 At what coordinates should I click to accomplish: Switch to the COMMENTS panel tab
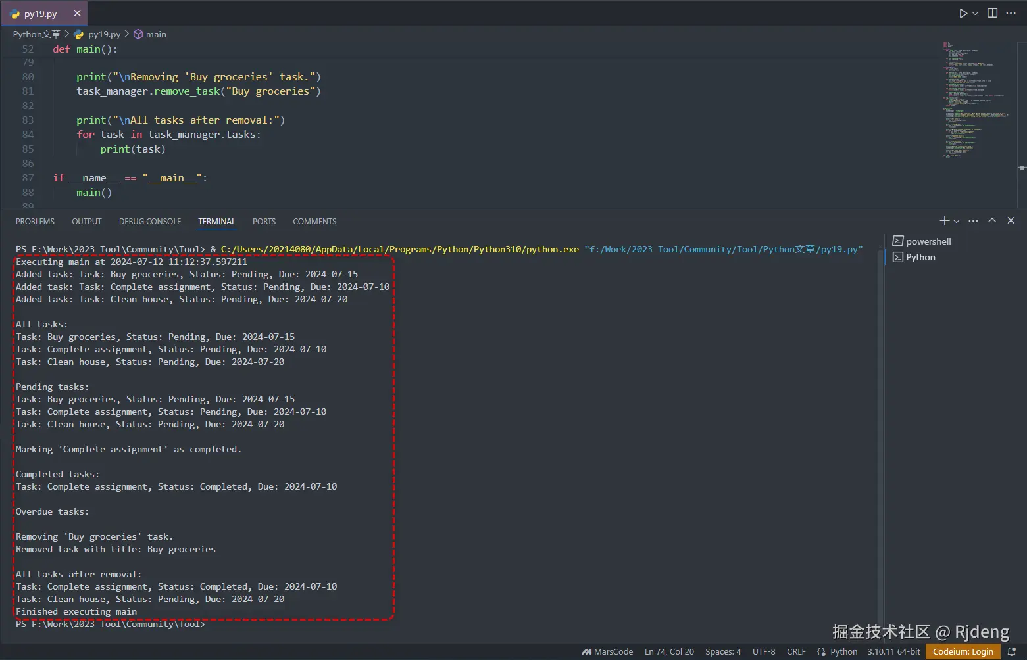pyautogui.click(x=314, y=222)
